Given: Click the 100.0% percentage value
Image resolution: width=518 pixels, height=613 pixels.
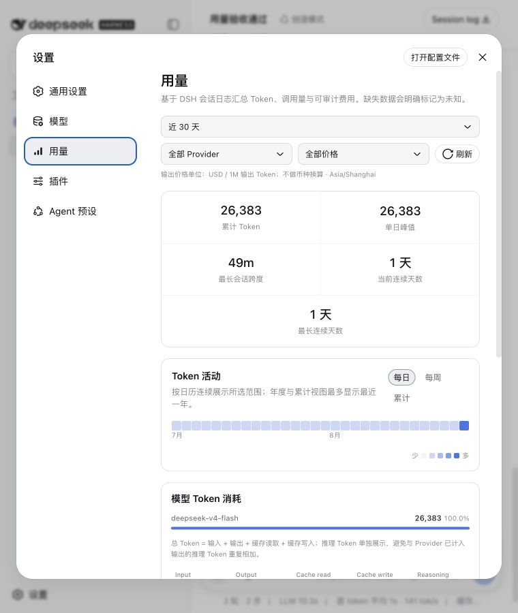Looking at the screenshot, I should (x=457, y=518).
